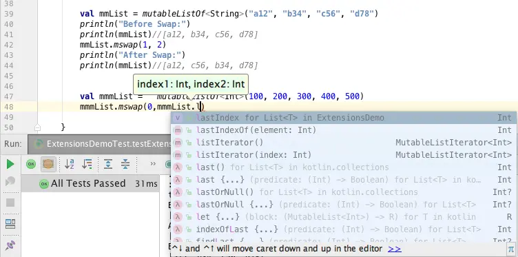
Task: Click the fold marker at line 50
Action: [x=37, y=127]
